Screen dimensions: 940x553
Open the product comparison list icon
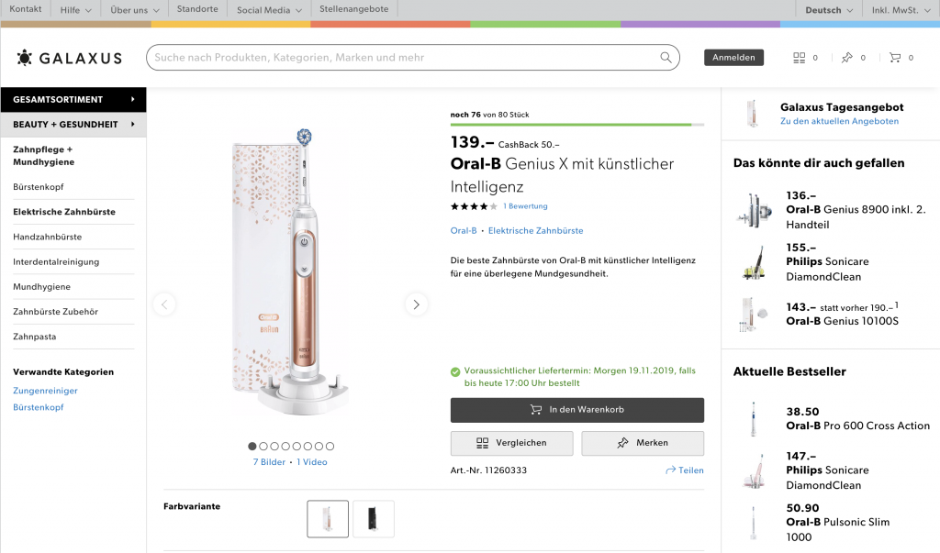click(x=799, y=58)
